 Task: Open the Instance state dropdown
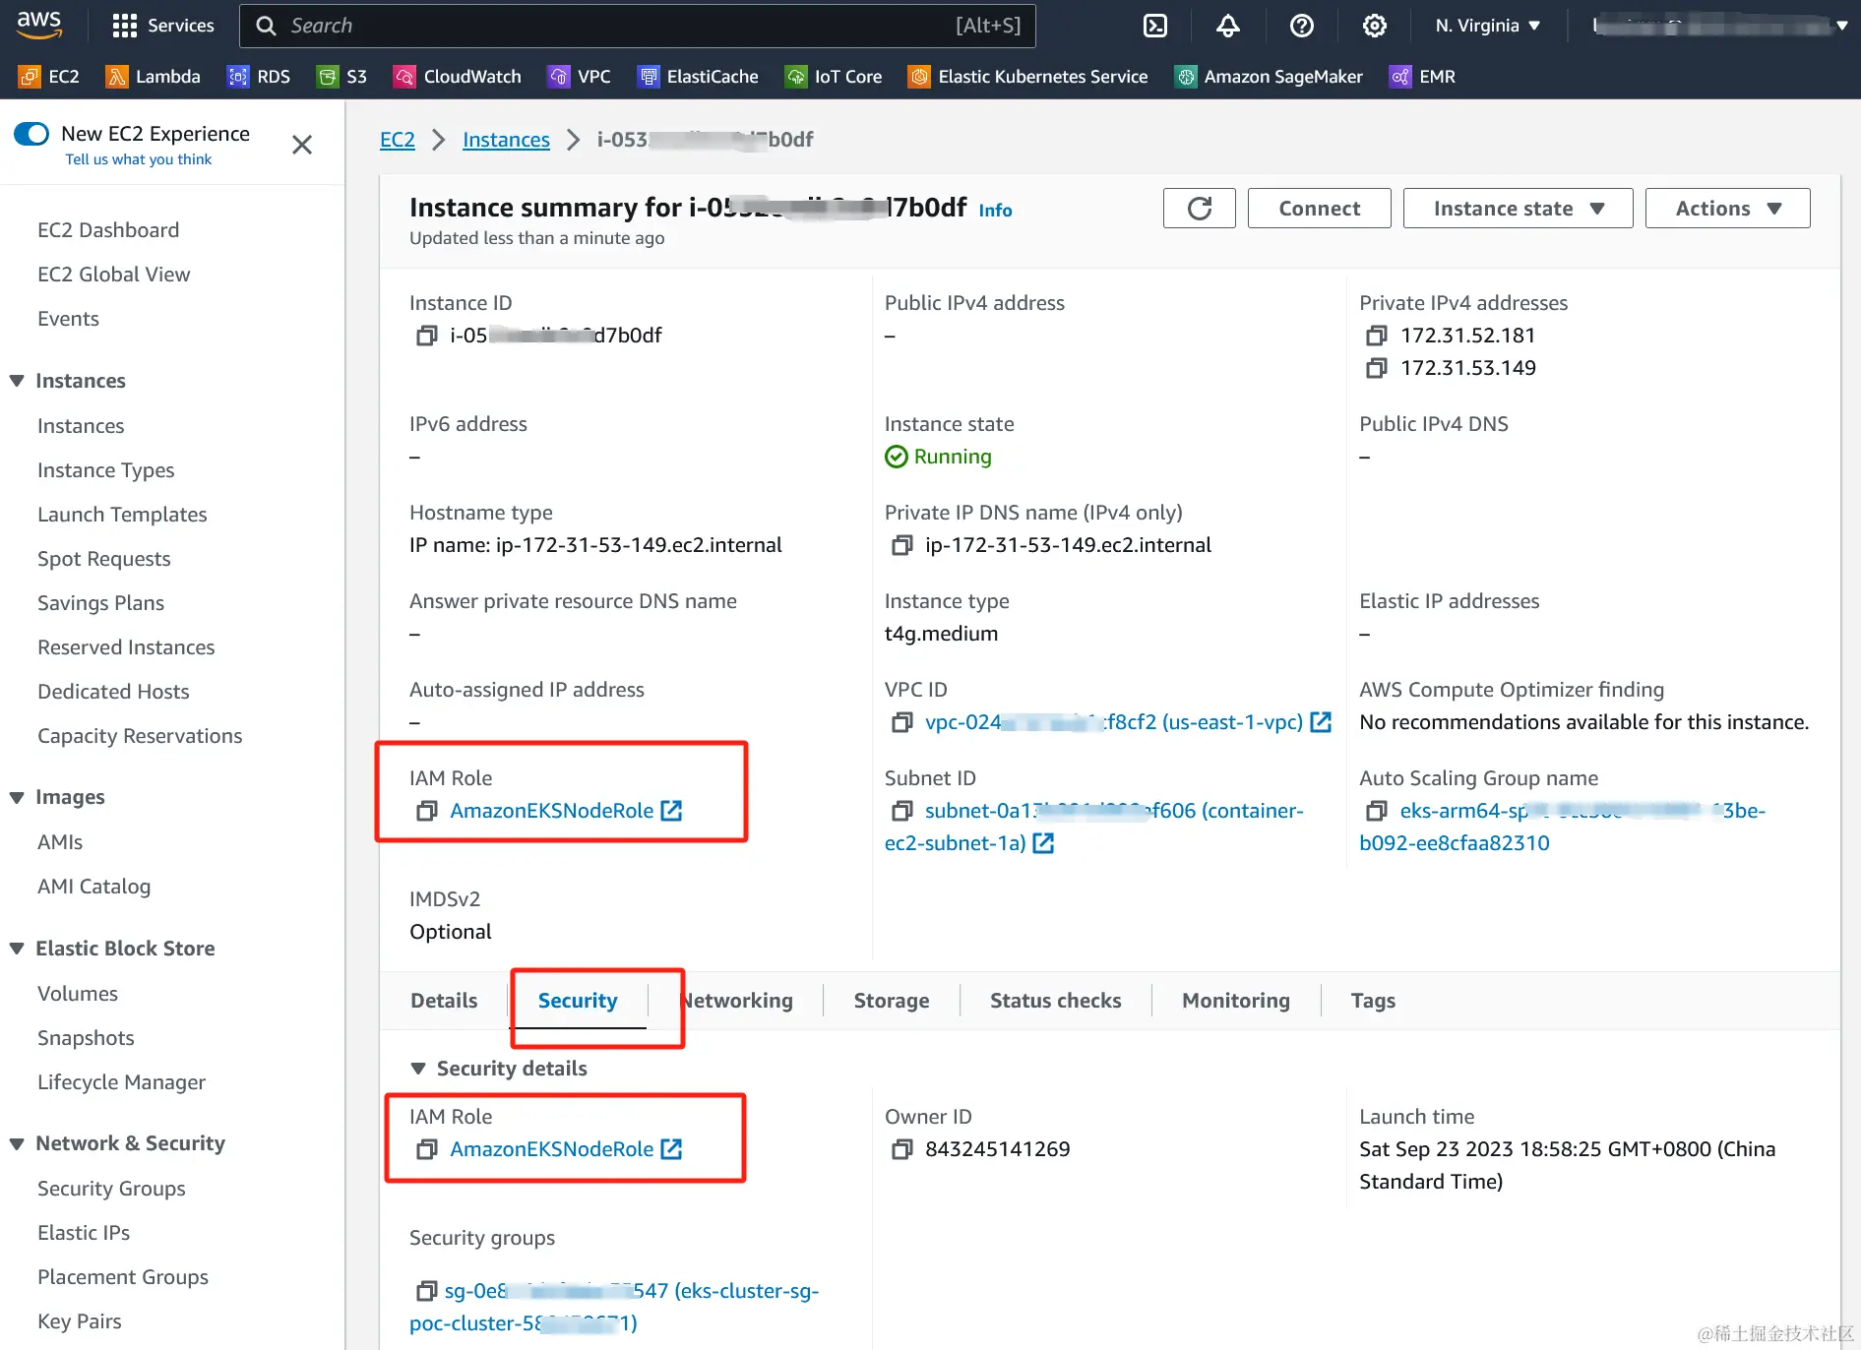pyautogui.click(x=1518, y=209)
